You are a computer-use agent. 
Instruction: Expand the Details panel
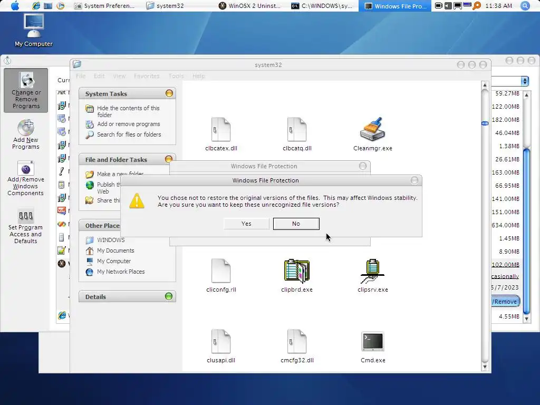click(x=169, y=296)
